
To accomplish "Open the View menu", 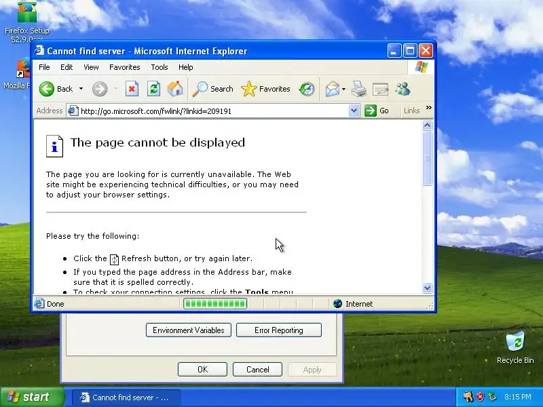I will coord(91,67).
